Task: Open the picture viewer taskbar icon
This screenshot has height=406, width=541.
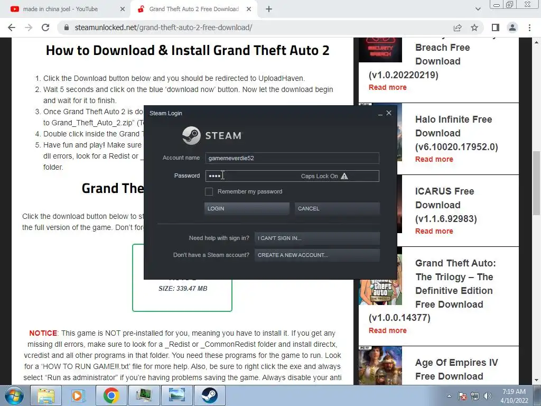Action: click(x=176, y=395)
